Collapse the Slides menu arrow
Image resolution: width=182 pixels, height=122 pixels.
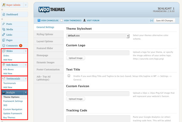click(x=26, y=51)
